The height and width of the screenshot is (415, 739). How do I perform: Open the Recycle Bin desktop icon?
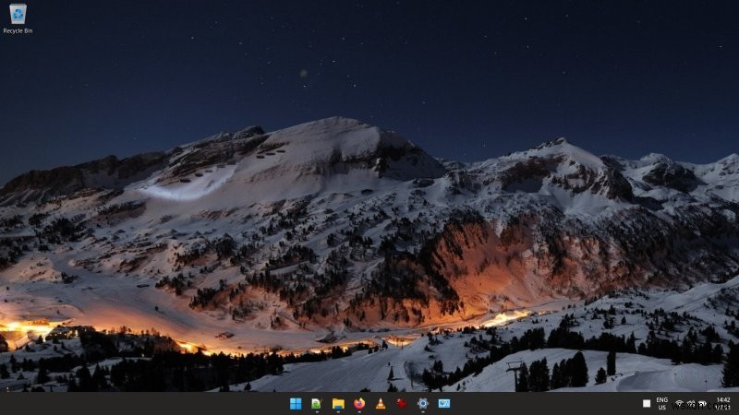[18, 18]
